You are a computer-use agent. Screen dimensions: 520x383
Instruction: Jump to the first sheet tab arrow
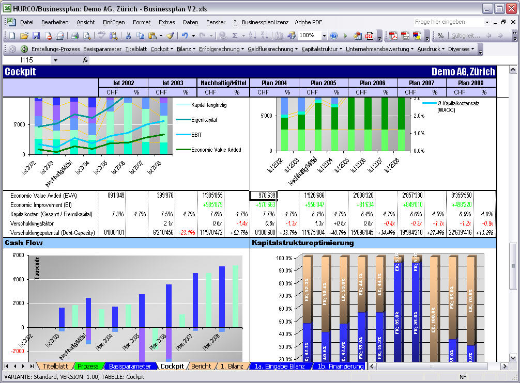pos(6,366)
